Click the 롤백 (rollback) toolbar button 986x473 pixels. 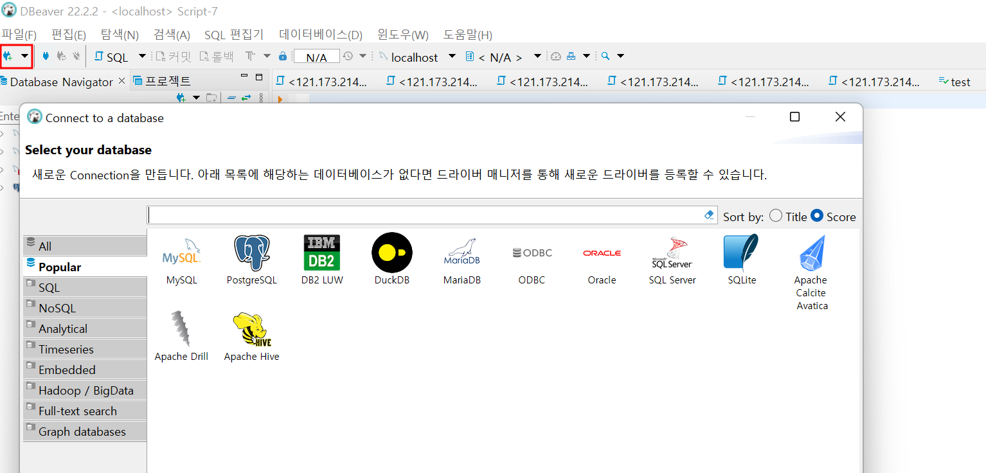[x=217, y=57]
